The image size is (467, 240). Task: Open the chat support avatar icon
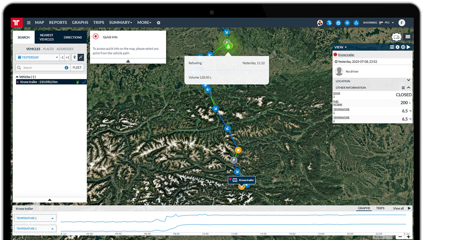320,23
